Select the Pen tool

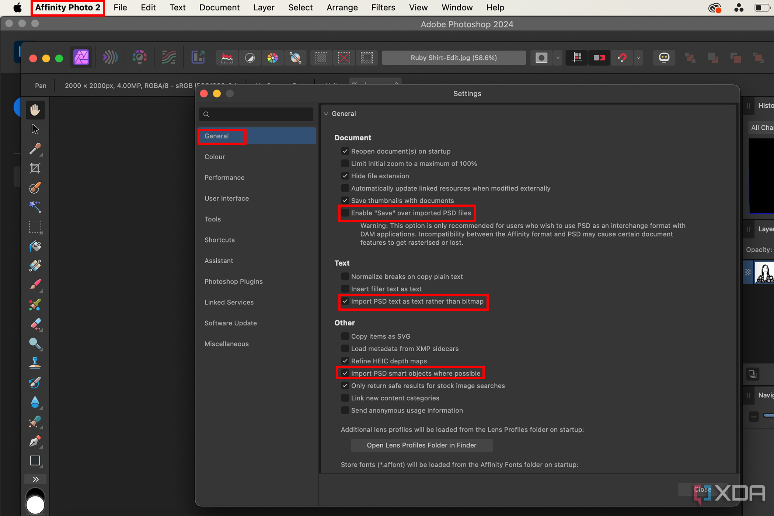tap(35, 441)
